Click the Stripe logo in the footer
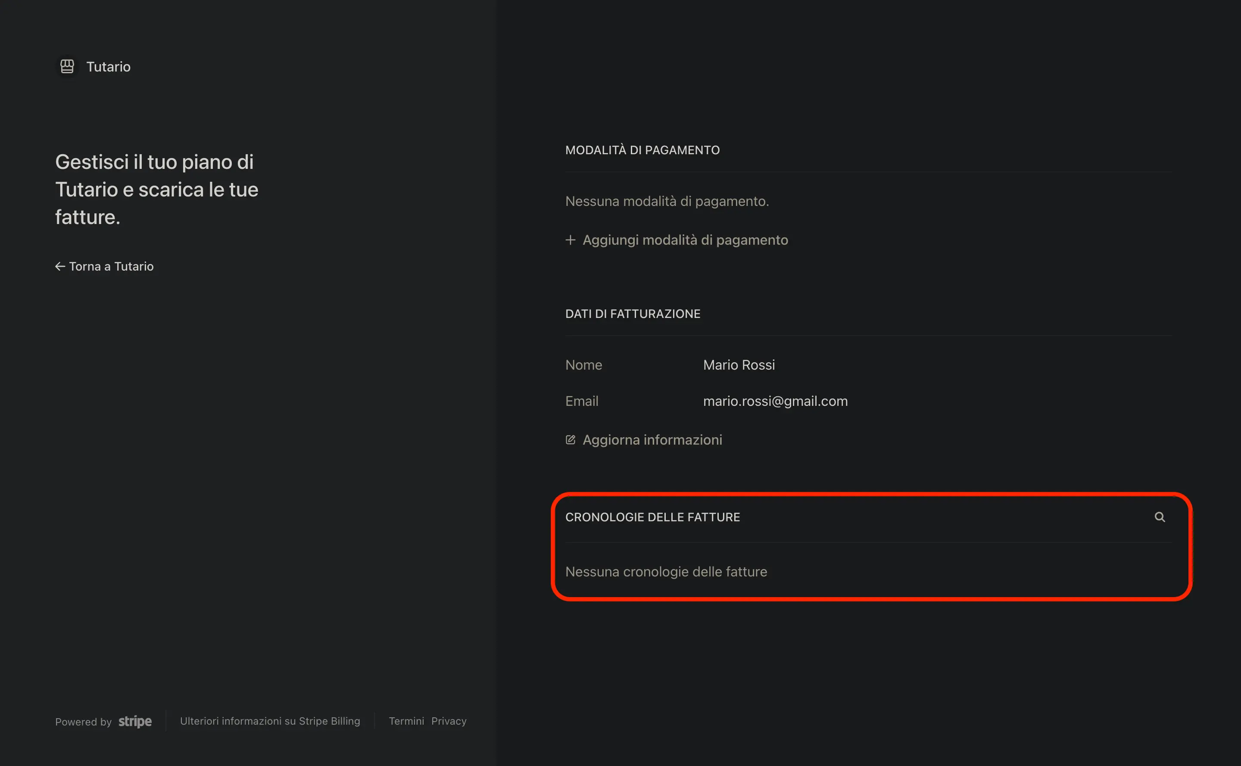This screenshot has height=766, width=1241. tap(135, 722)
